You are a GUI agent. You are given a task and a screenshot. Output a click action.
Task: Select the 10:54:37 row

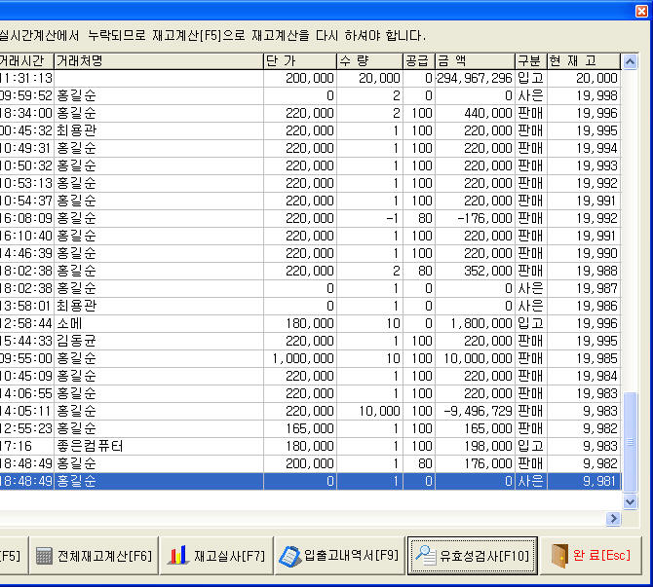310,201
